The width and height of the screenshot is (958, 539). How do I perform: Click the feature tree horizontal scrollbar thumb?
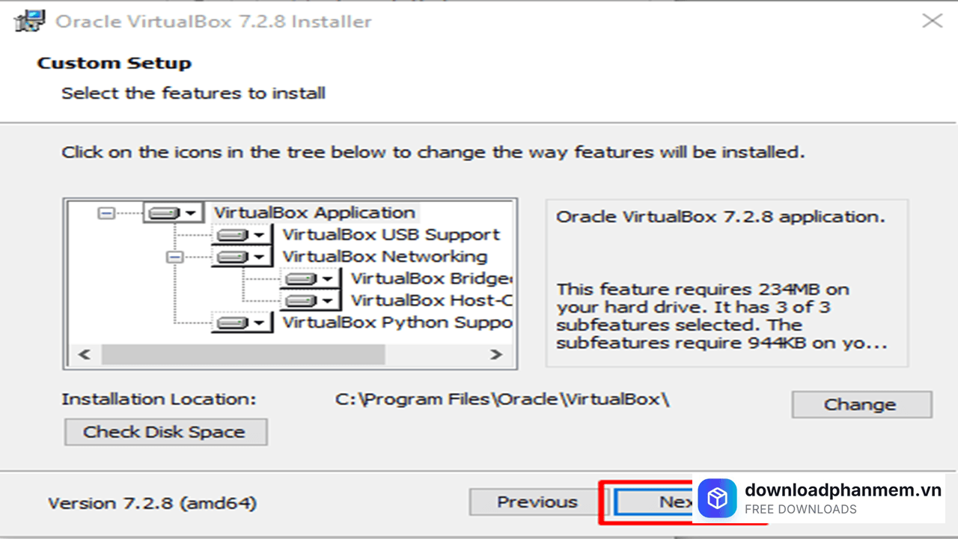coord(243,354)
